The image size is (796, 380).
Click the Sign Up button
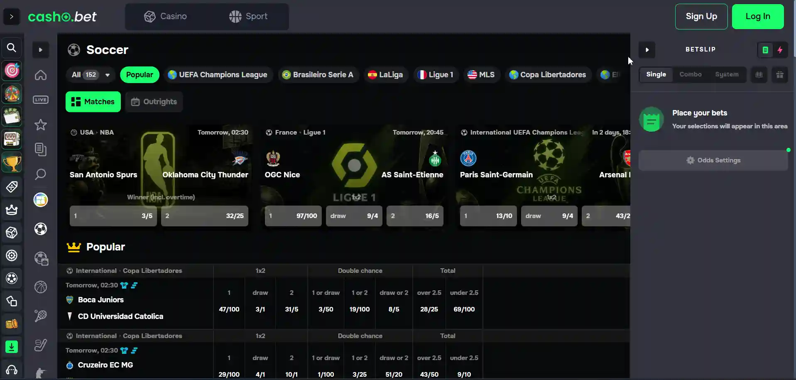(x=701, y=17)
